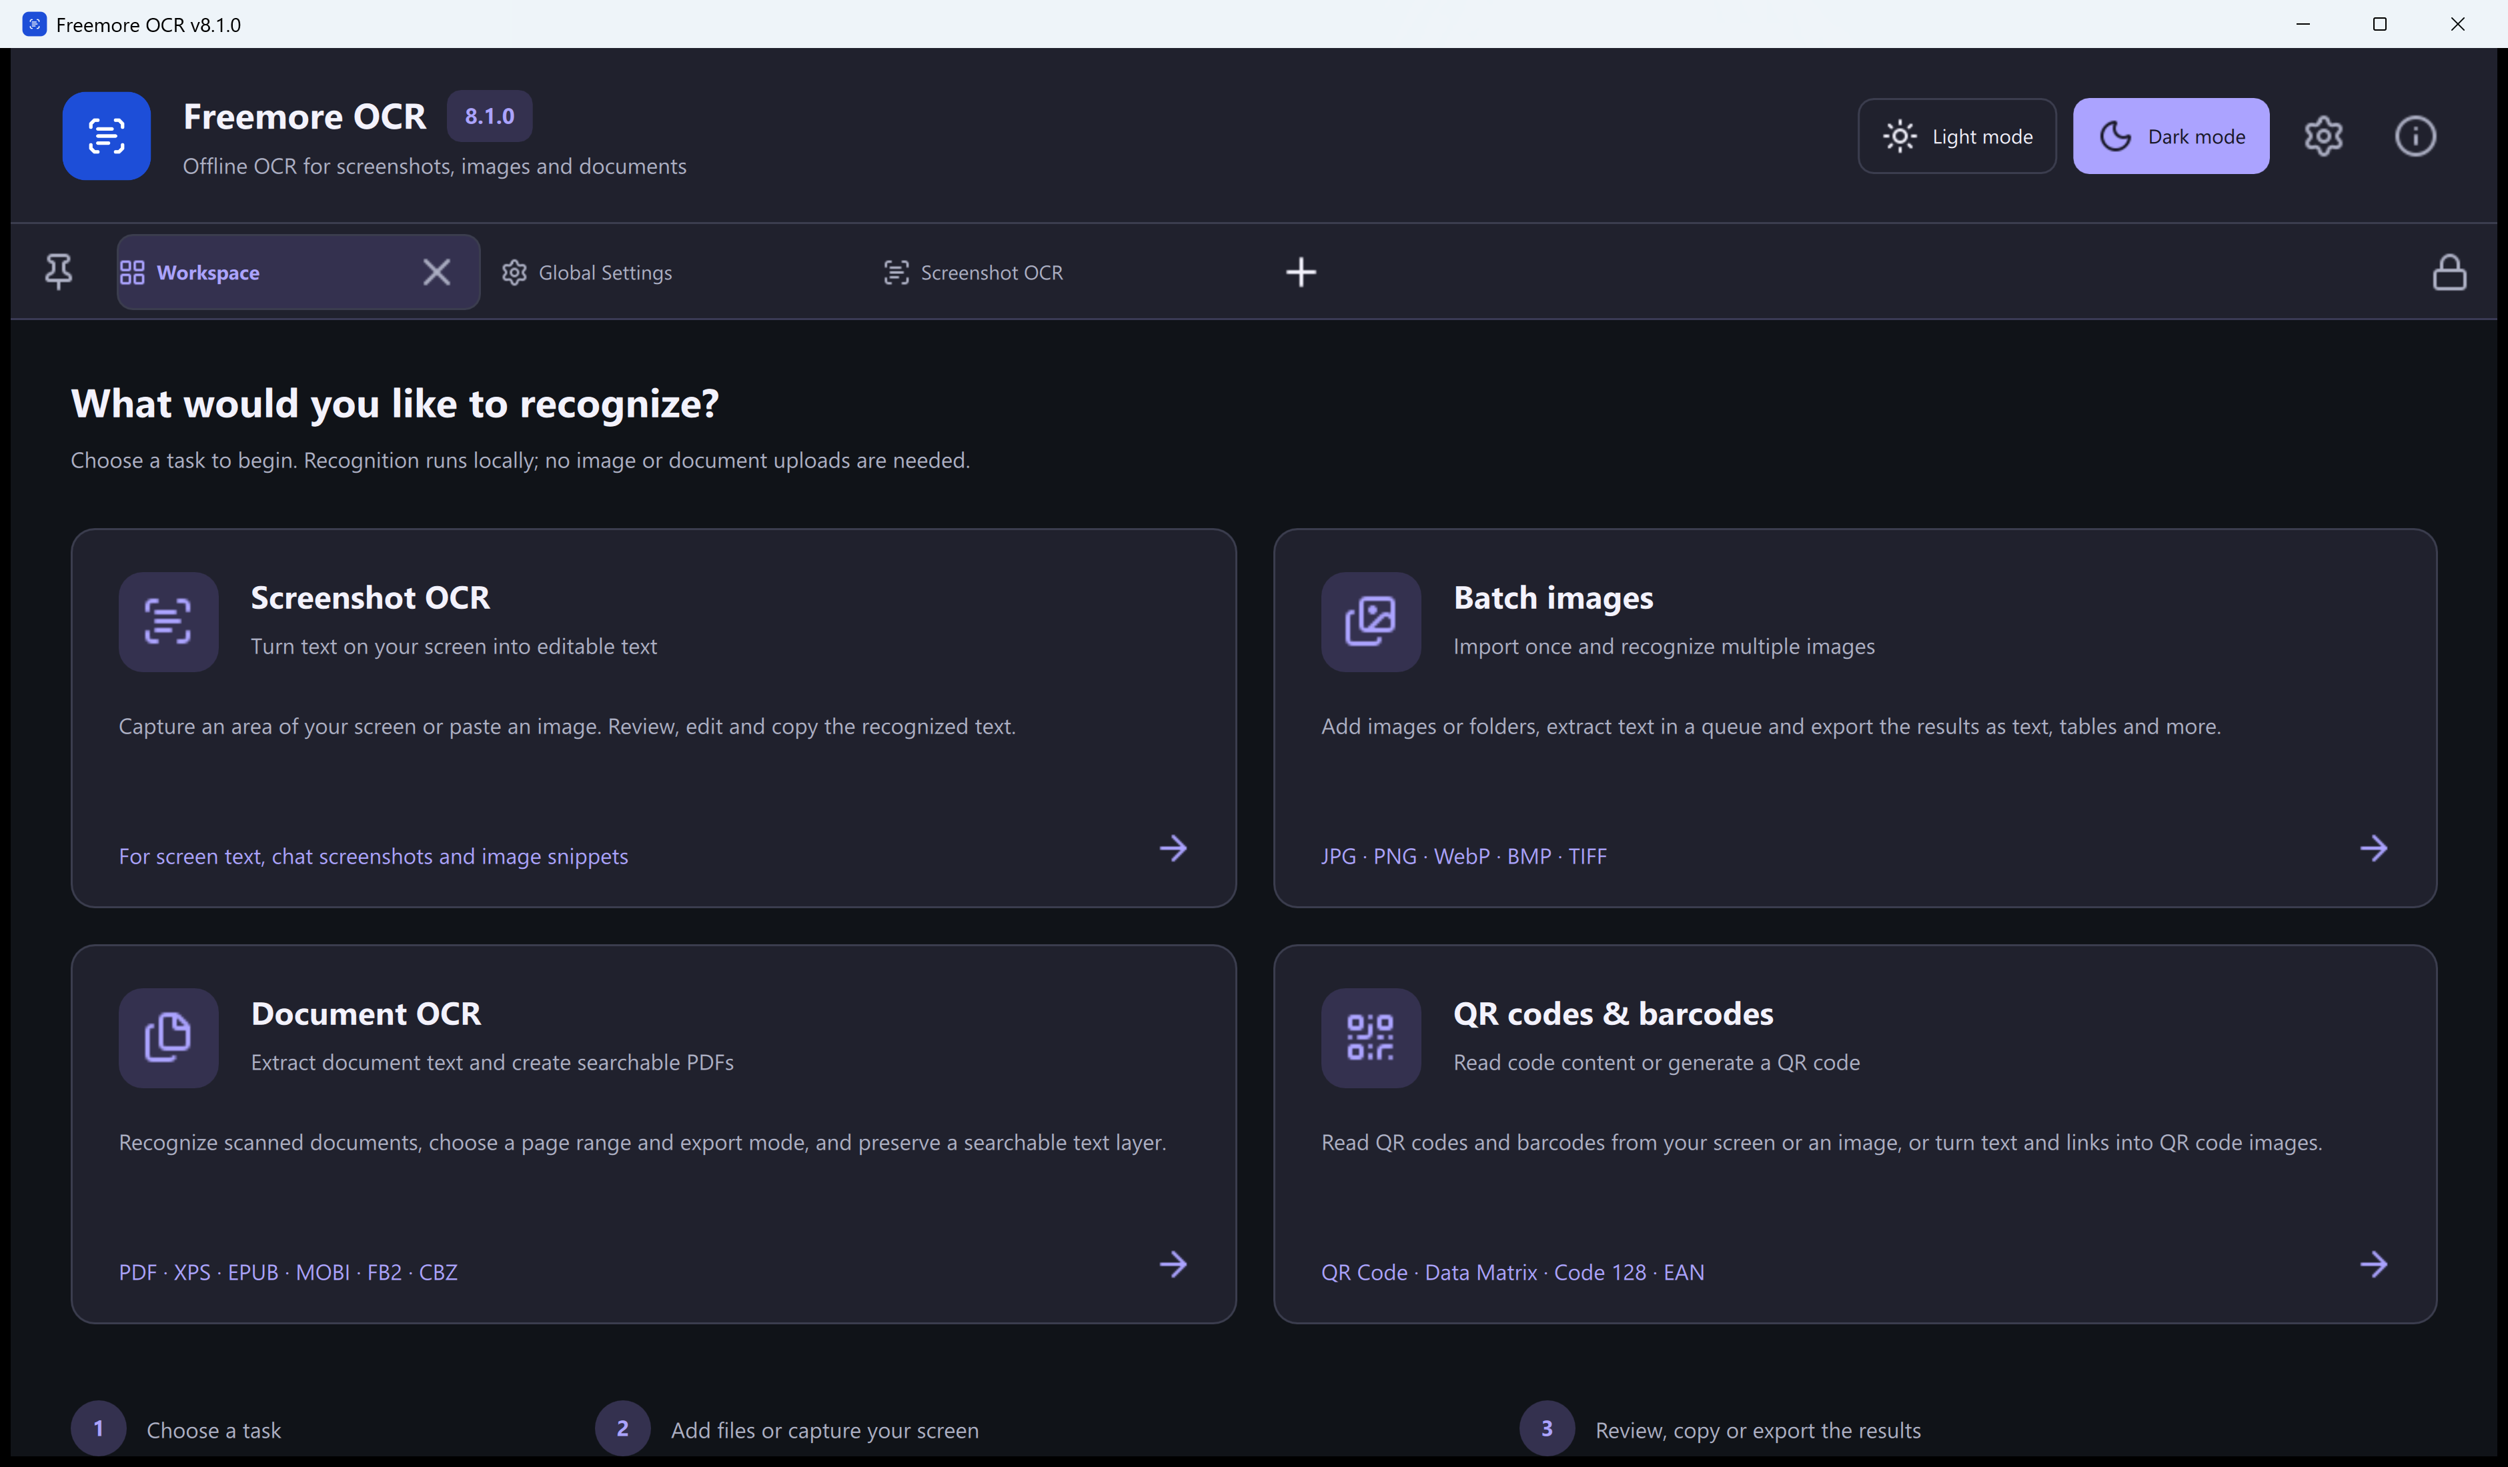
Task: Open Screenshot OCR card arrow
Action: (x=1173, y=848)
